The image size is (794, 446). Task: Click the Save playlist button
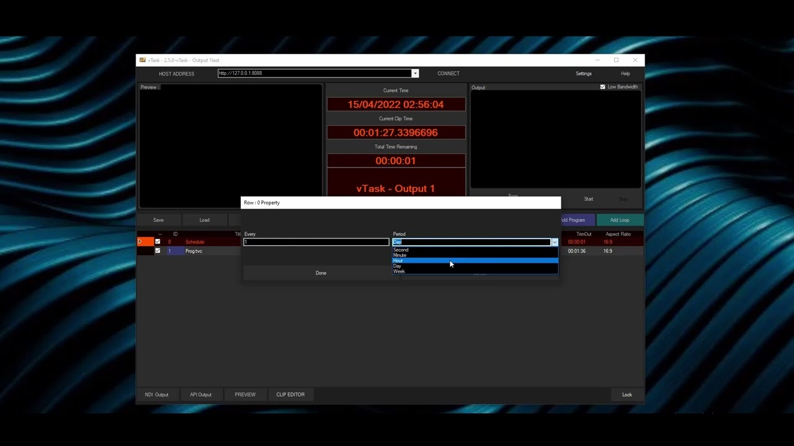[158, 220]
